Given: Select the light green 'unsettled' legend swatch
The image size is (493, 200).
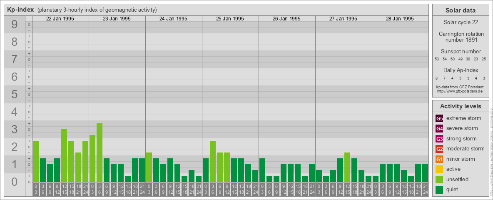Looking at the screenshot, I should pyautogui.click(x=440, y=180).
